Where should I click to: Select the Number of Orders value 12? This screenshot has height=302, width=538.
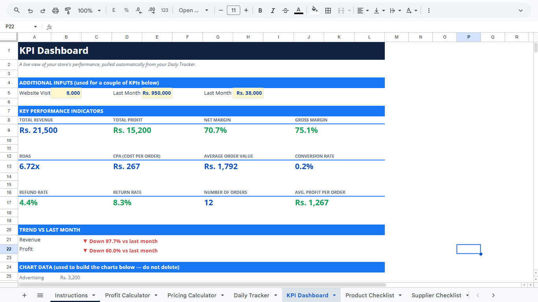pyautogui.click(x=209, y=203)
